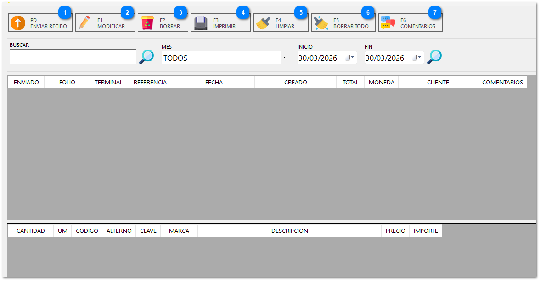This screenshot has height=281, width=540.
Task: Click the MODIFICAR button label
Action: 111,26
